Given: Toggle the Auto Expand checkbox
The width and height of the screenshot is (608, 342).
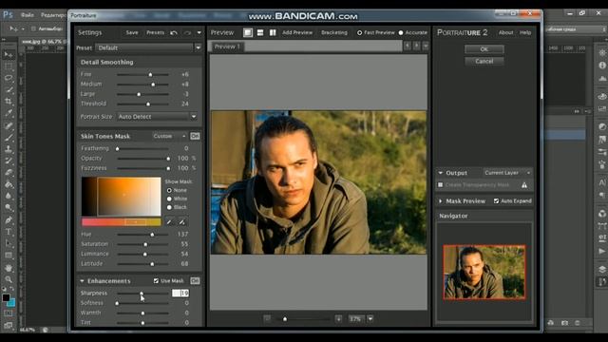Looking at the screenshot, I should click(496, 200).
